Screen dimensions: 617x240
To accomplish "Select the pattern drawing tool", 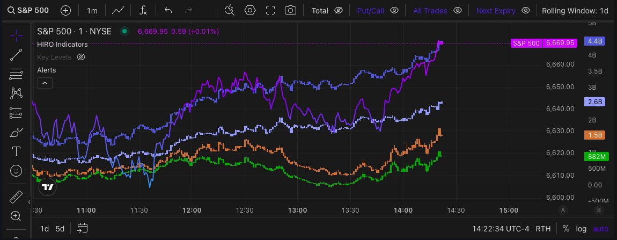I will click(x=16, y=93).
